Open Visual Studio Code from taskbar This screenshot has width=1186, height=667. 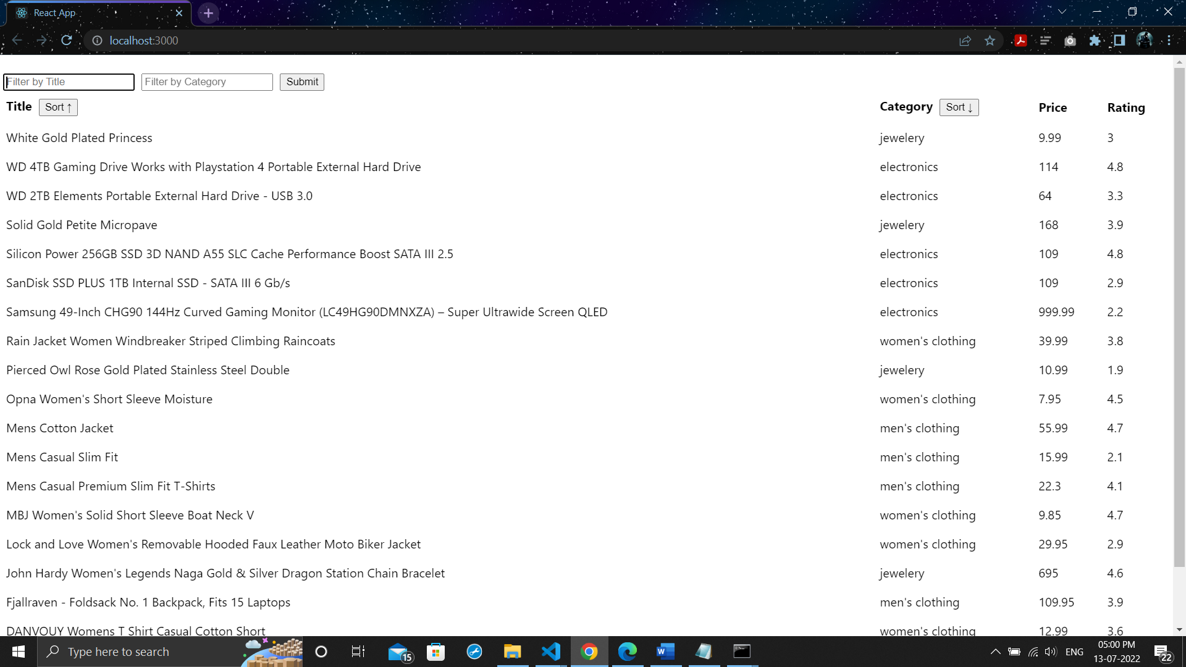click(x=550, y=652)
